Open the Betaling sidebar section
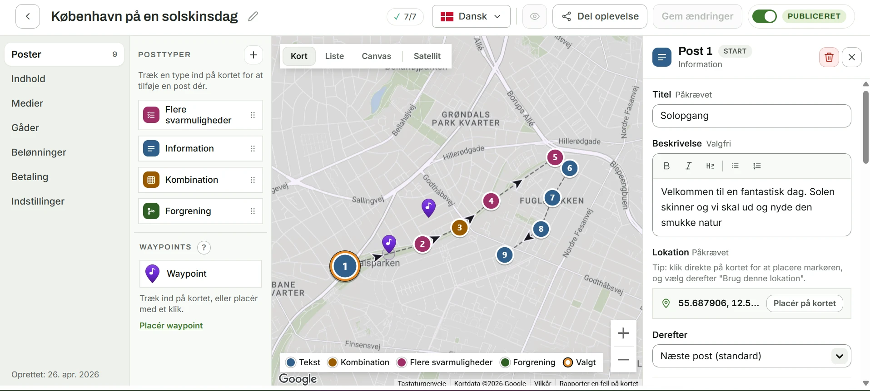Viewport: 870px width, 391px height. [64, 177]
